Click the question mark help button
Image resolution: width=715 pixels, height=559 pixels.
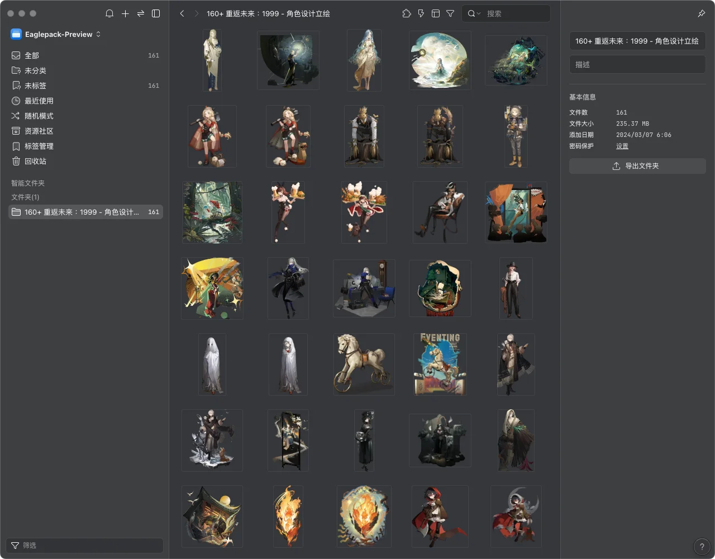(702, 547)
